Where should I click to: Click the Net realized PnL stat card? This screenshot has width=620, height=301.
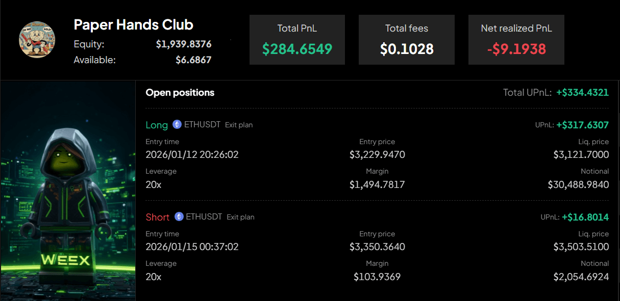click(x=516, y=39)
